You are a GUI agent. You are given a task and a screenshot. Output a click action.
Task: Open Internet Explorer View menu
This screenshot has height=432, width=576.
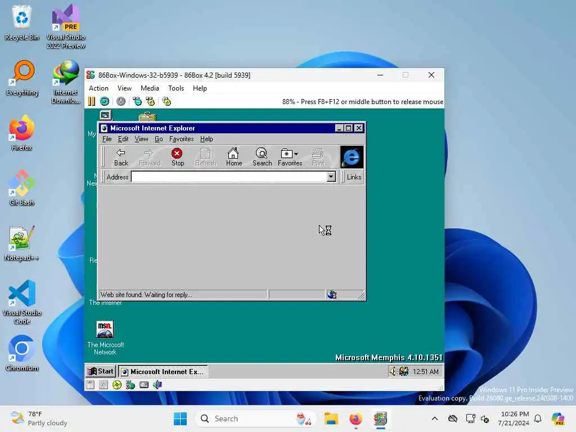[x=141, y=139]
